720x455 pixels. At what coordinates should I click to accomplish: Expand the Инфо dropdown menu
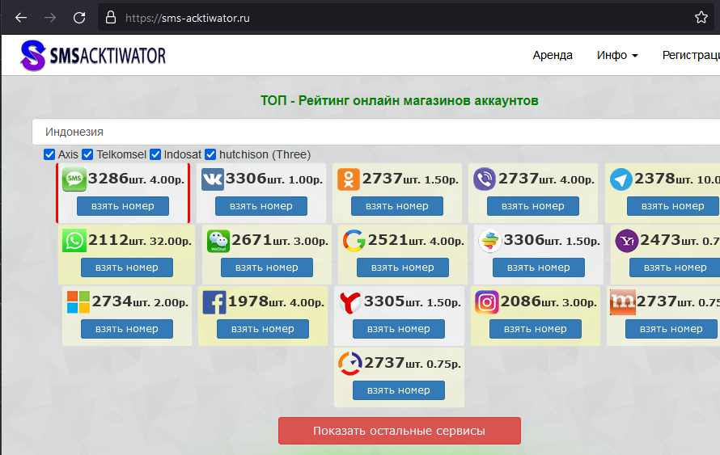coord(617,56)
